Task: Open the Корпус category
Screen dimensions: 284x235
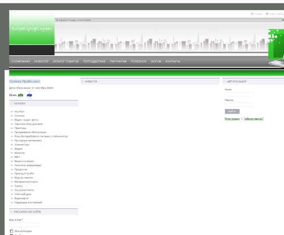Action: (19, 186)
